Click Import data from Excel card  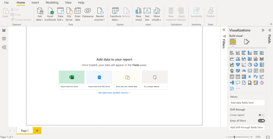coord(72,80)
